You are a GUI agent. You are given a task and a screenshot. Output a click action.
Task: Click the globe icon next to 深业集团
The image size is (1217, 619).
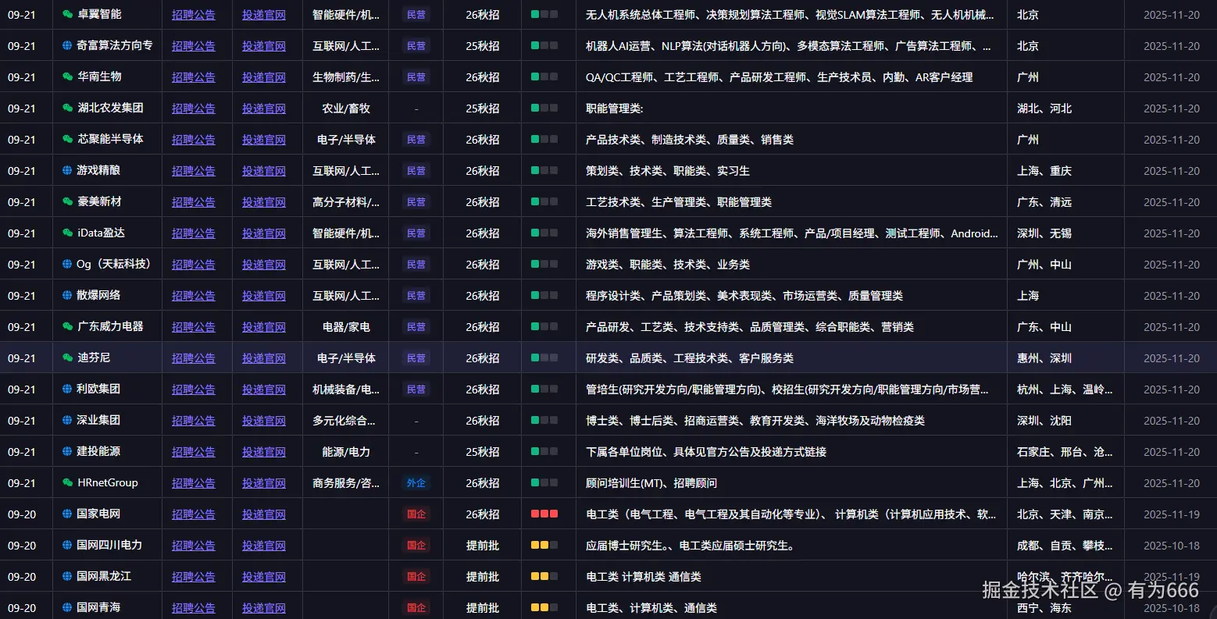click(67, 420)
